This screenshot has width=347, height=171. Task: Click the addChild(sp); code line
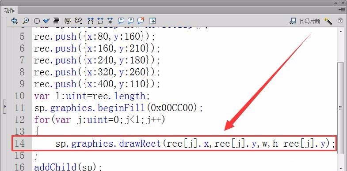coord(68,167)
